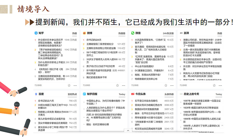This screenshot has height=137, width=245.
Task: Open more options on 微信 card
Action: coord(172,85)
